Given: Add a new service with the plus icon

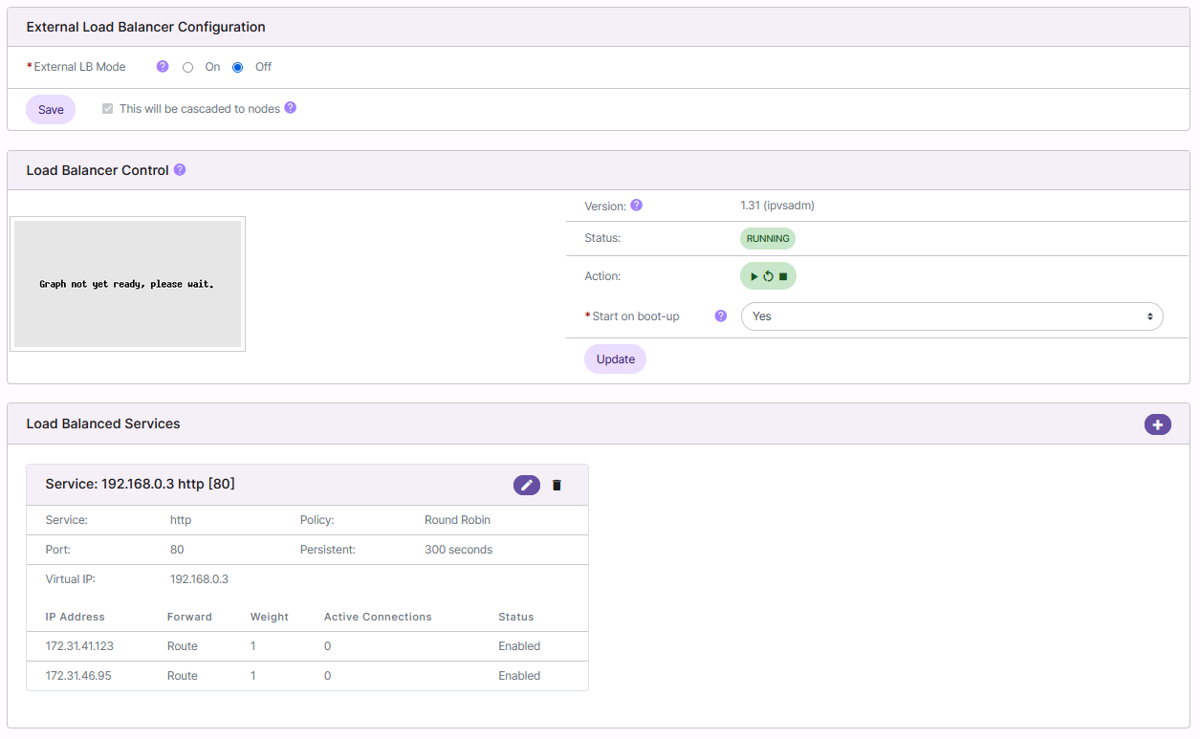Looking at the screenshot, I should point(1158,424).
